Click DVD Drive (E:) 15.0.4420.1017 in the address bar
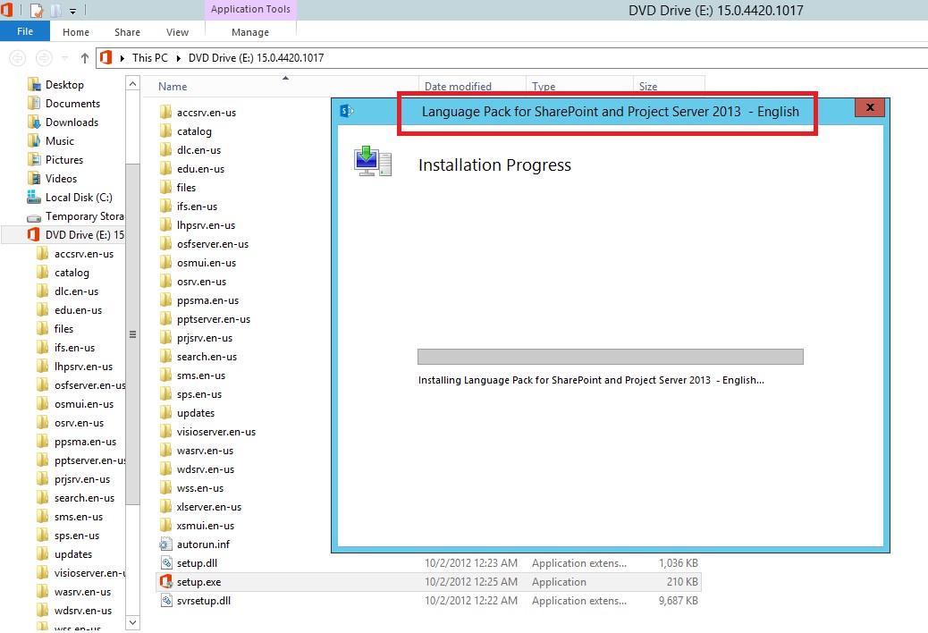This screenshot has width=928, height=633. 257,58
